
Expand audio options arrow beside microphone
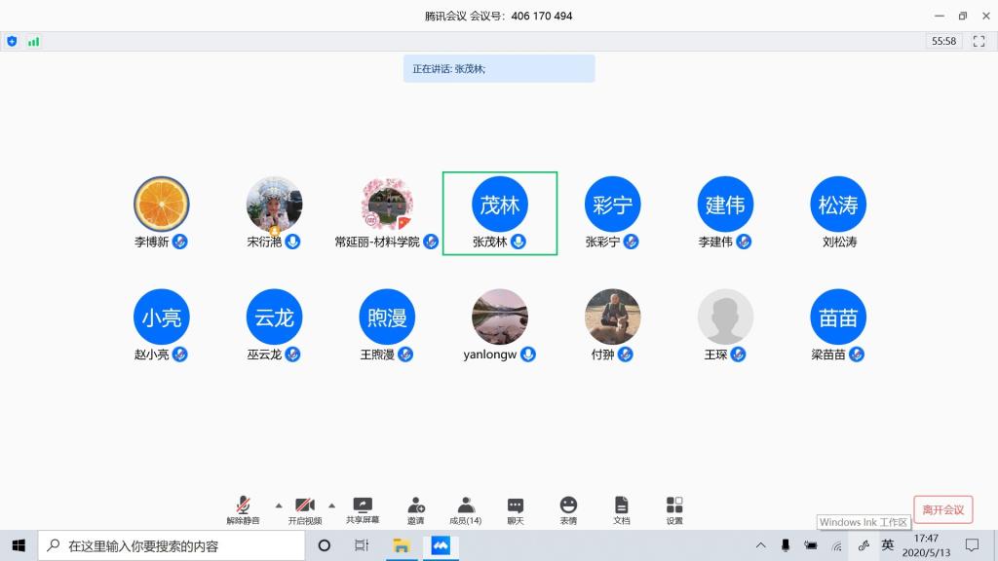[279, 505]
